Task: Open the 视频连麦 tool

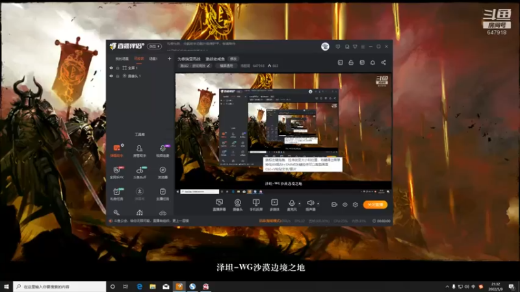Action: [162, 151]
